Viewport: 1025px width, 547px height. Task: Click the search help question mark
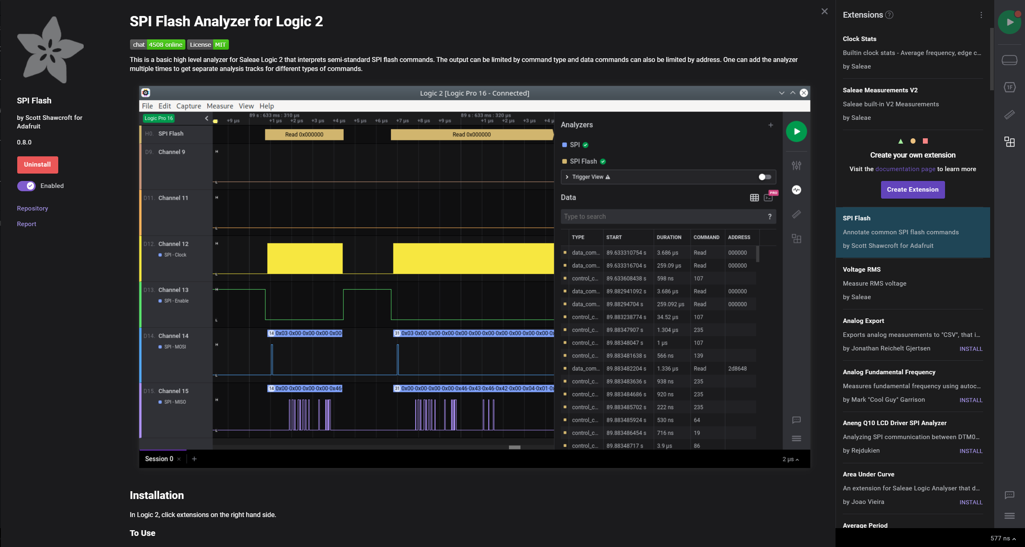pos(769,217)
